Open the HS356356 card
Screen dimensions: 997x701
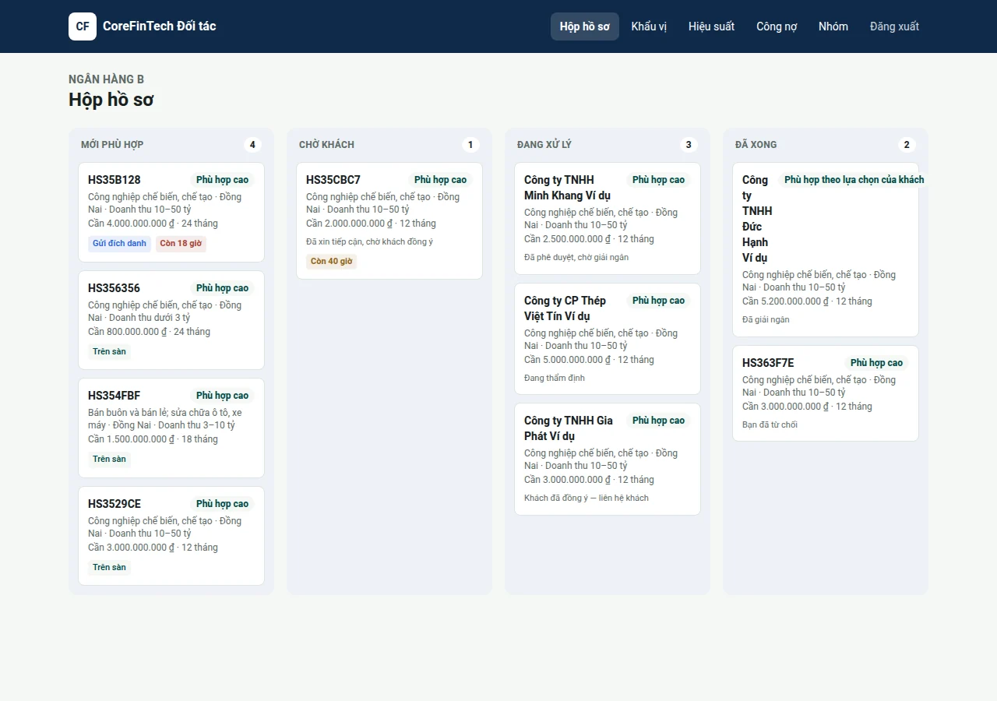[171, 320]
